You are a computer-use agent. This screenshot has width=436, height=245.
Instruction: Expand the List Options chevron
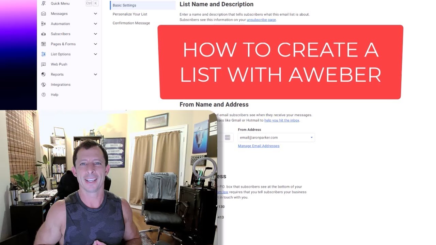[x=95, y=54]
